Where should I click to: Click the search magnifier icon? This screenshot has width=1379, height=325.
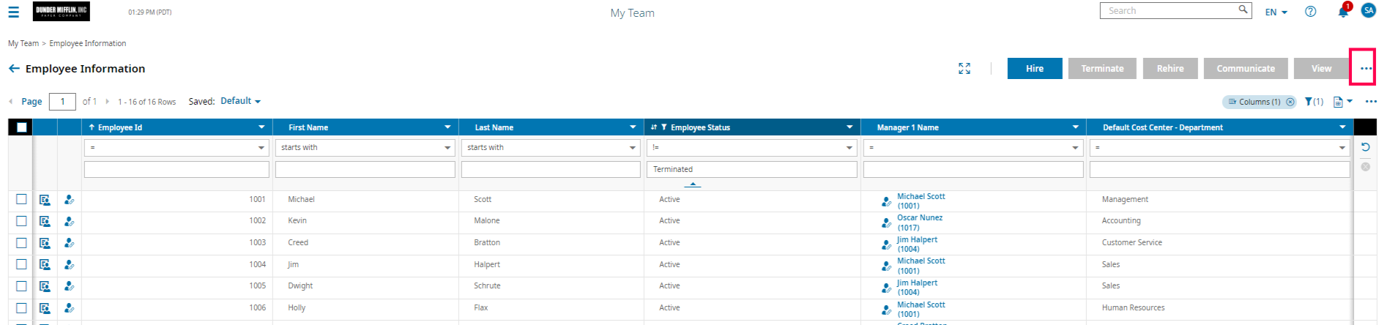[1243, 10]
